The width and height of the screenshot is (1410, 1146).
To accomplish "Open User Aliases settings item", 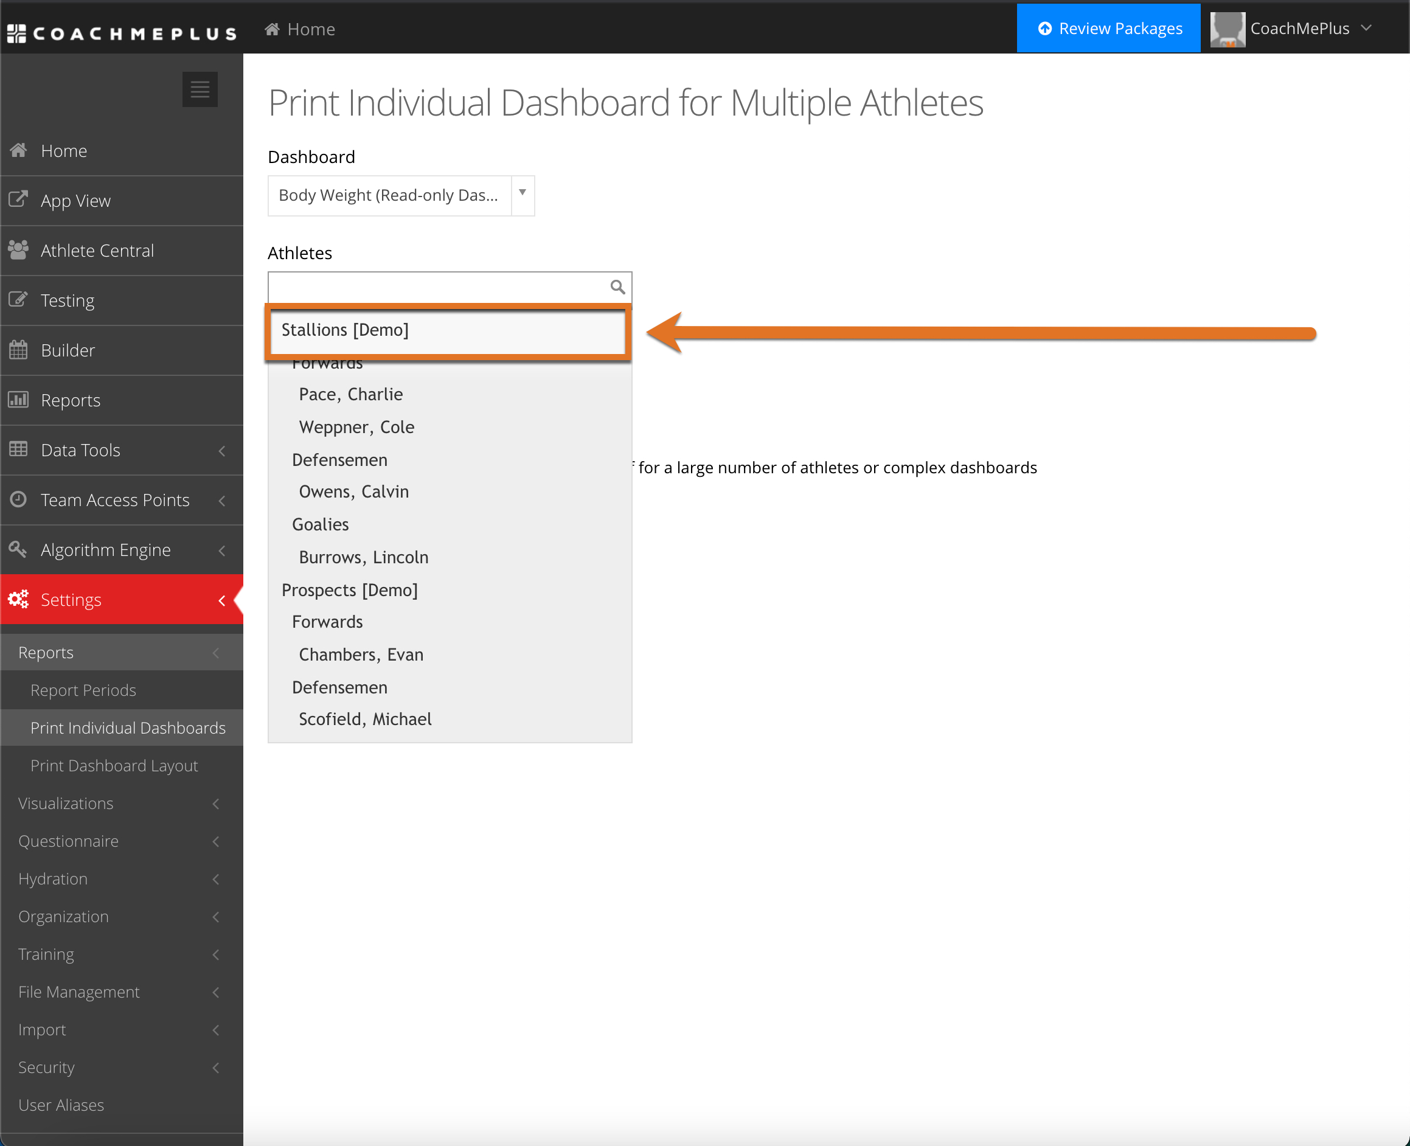I will coord(122,1105).
